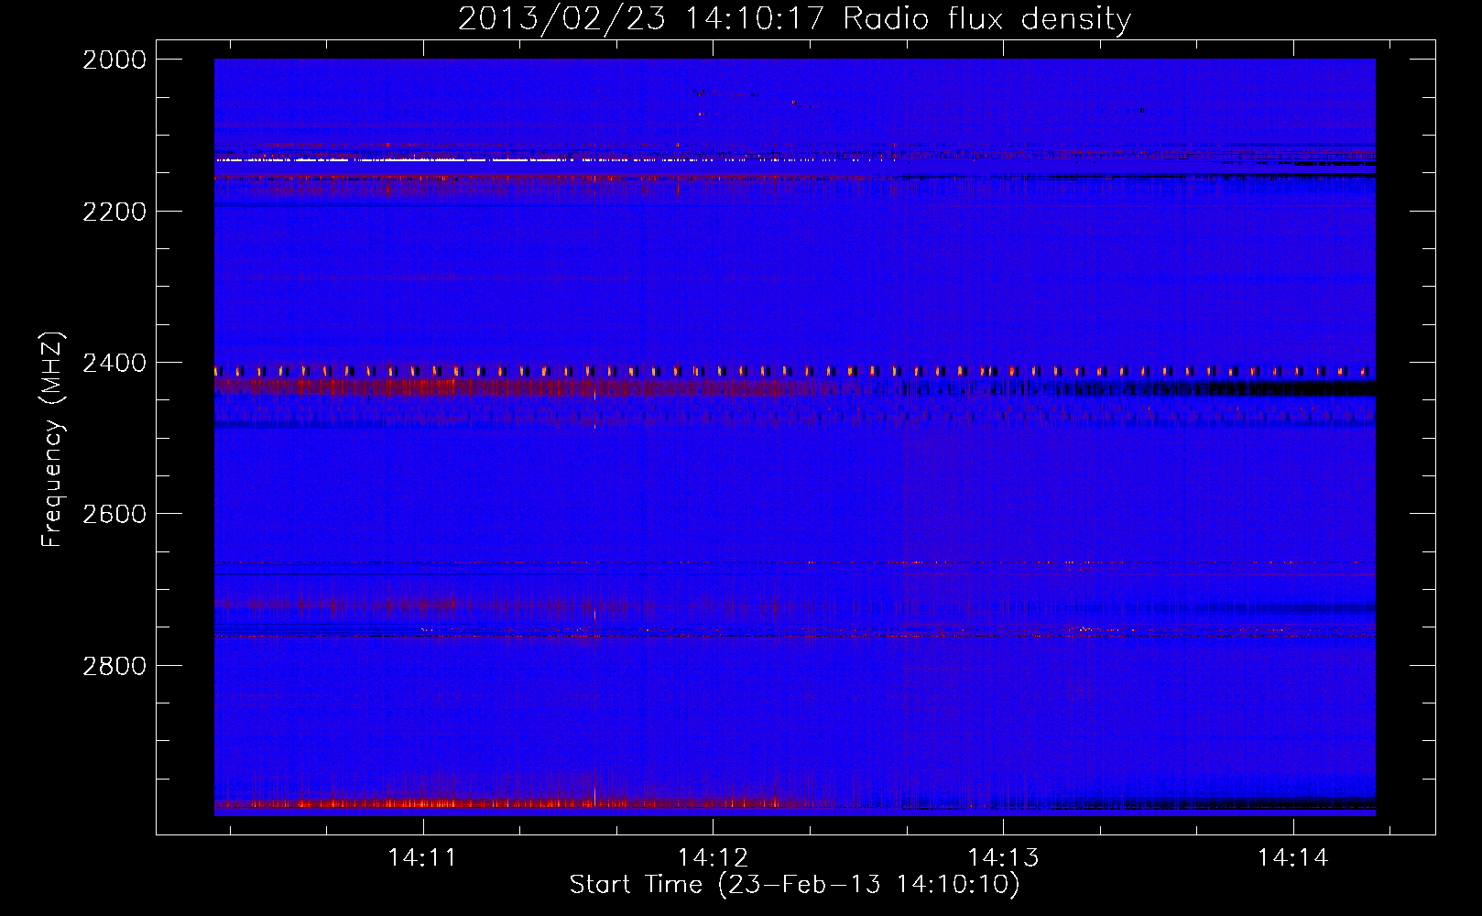Click the 'Frequency (MHZ)' axis label
Screen dimensions: 1482x916
point(52,440)
